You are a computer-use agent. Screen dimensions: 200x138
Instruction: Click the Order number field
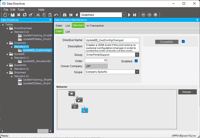tap(96, 60)
